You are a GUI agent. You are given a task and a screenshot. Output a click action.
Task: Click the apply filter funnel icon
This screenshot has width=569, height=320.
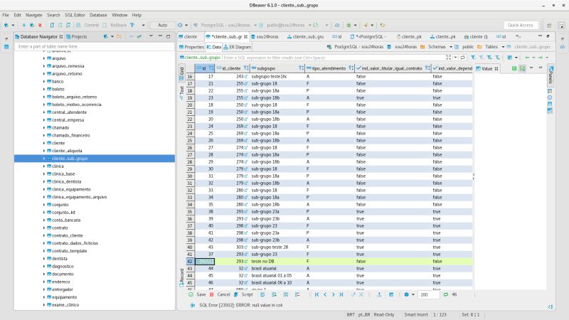point(473,58)
